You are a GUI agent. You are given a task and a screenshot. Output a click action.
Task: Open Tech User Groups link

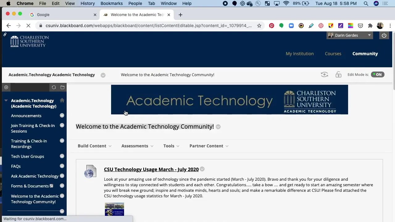(27, 156)
